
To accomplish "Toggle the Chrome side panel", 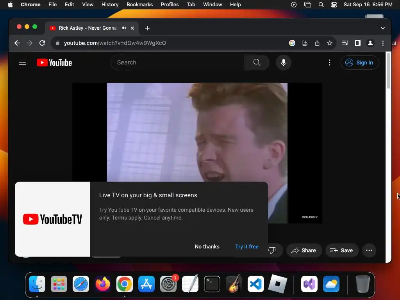I will [358, 43].
